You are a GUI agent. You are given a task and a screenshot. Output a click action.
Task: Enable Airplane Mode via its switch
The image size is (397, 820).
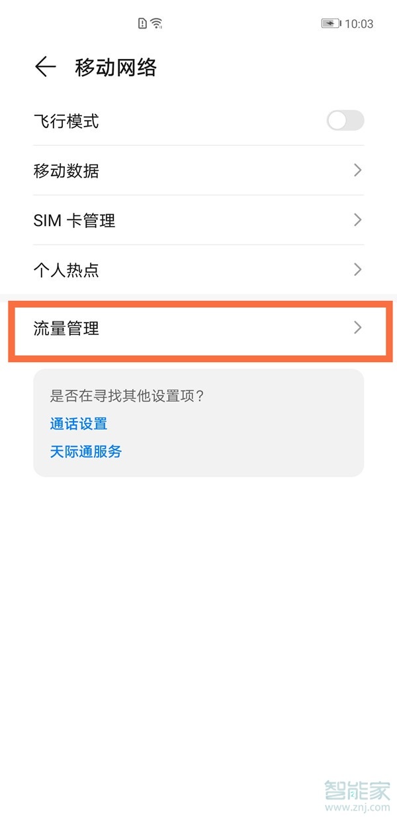(x=345, y=121)
